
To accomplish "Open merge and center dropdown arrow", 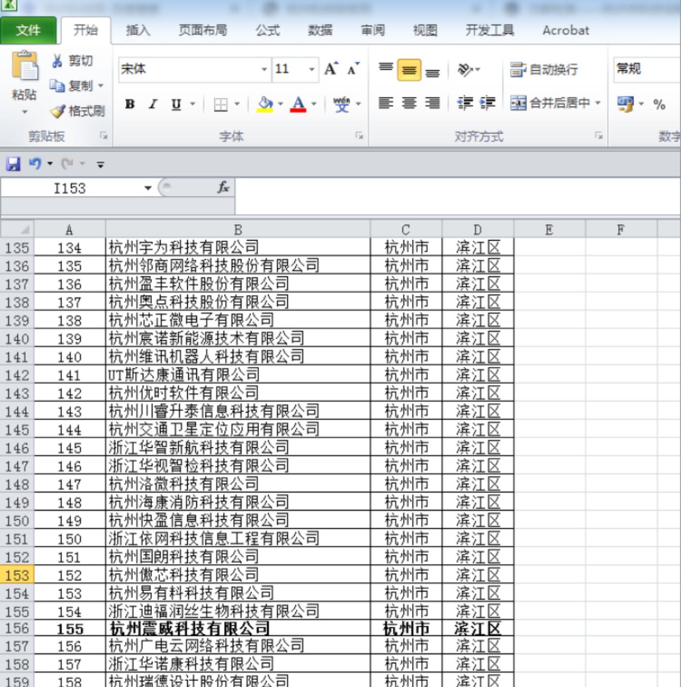I will tap(598, 103).
